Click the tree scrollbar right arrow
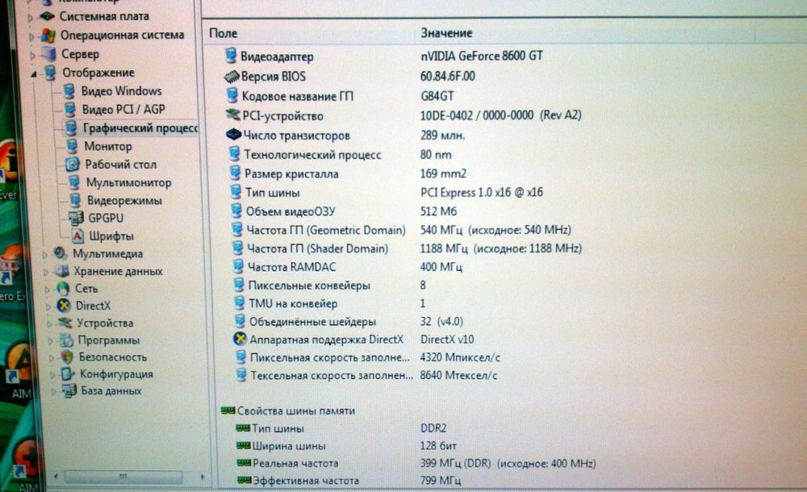 [x=203, y=477]
